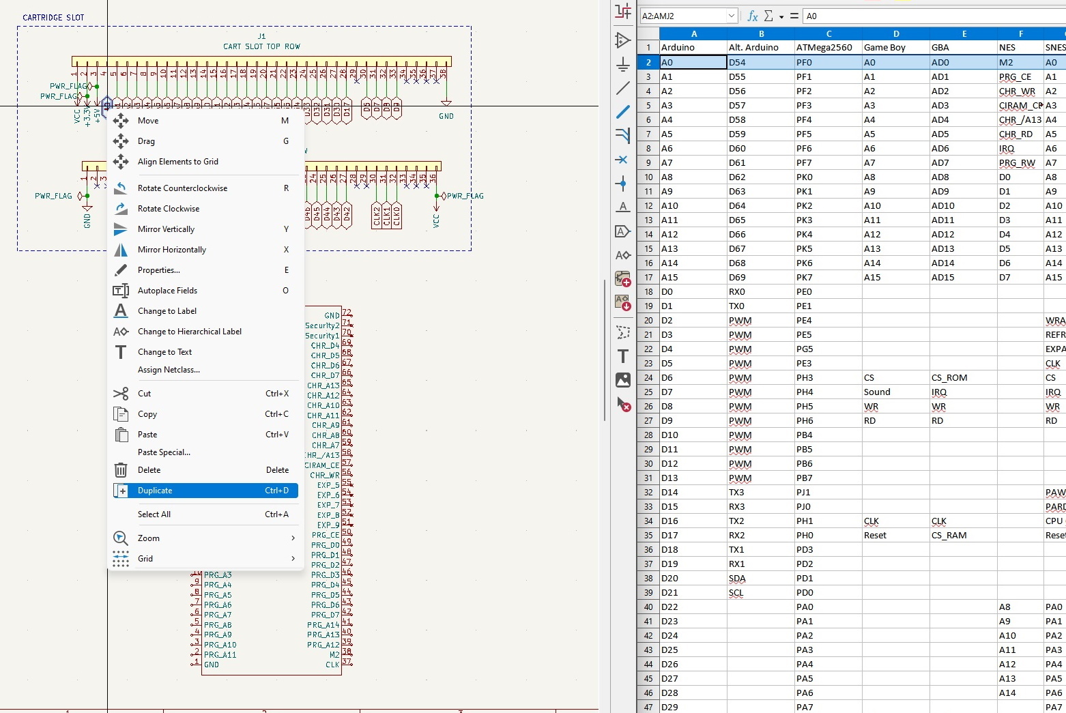Open Properties from context menu

(x=205, y=270)
